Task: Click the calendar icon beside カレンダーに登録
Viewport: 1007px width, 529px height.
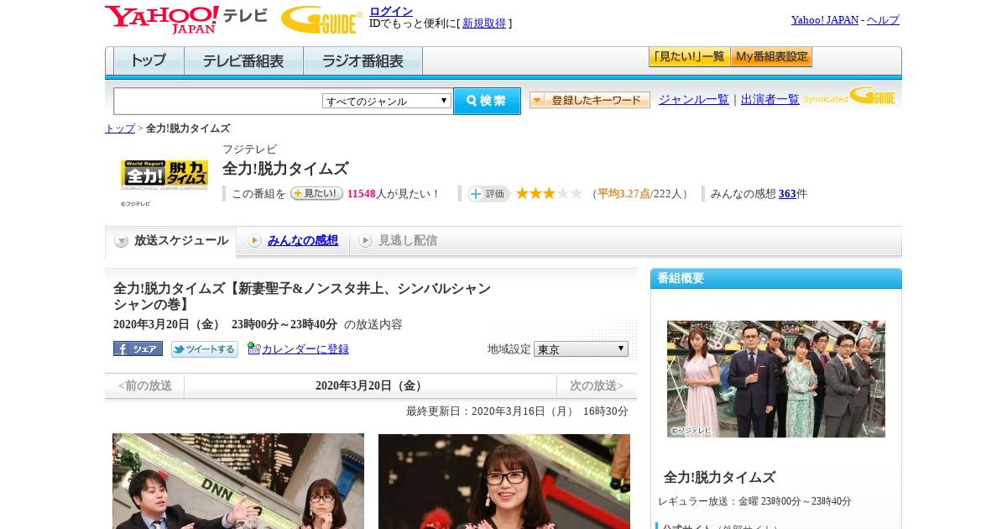Action: tap(254, 348)
